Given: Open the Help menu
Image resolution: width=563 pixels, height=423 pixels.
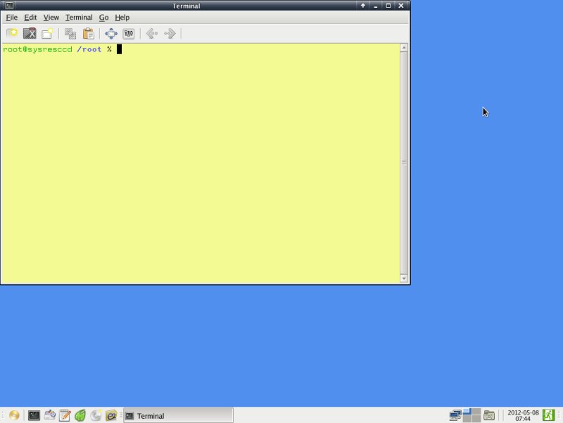Looking at the screenshot, I should [122, 17].
